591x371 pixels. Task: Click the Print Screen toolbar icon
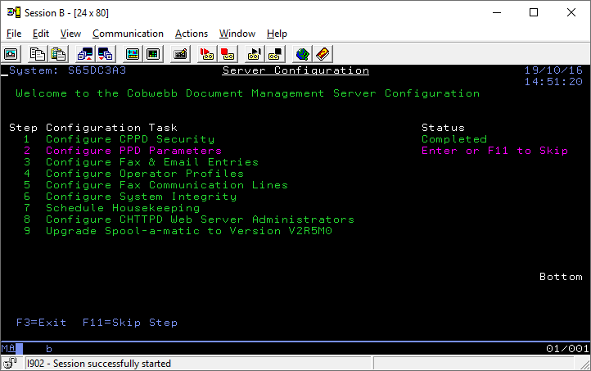[11, 54]
